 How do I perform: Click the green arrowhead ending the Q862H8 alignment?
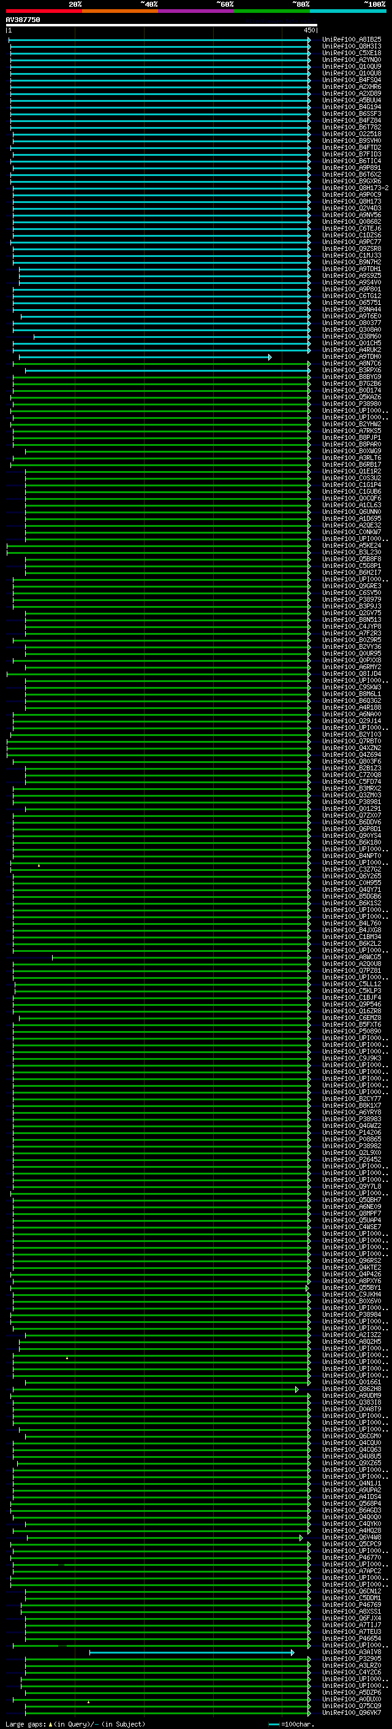[297, 1389]
